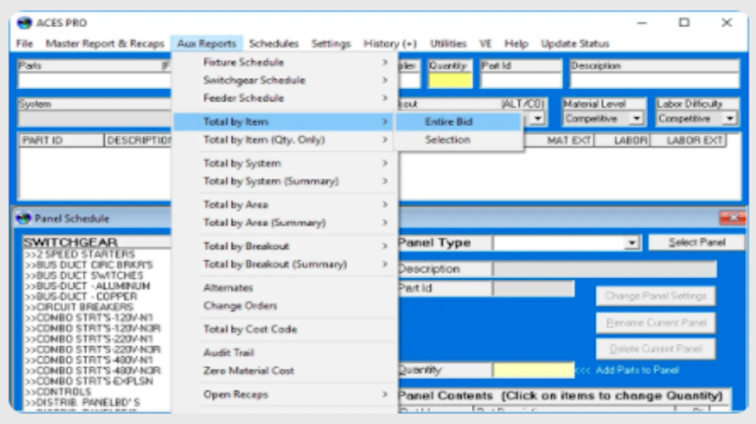Select >>CIRCUIT BREAKERS in list
This screenshot has width=756, height=424.
(x=79, y=307)
